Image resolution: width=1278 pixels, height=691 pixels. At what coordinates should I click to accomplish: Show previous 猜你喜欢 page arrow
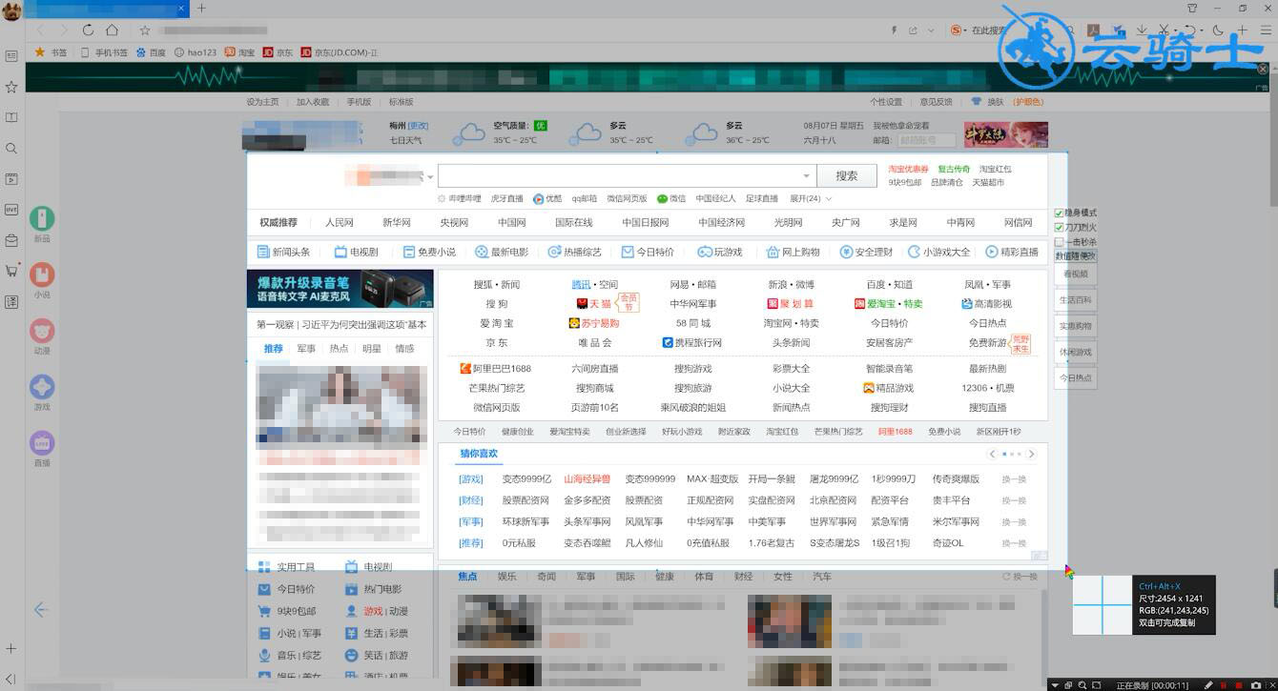[x=993, y=454]
